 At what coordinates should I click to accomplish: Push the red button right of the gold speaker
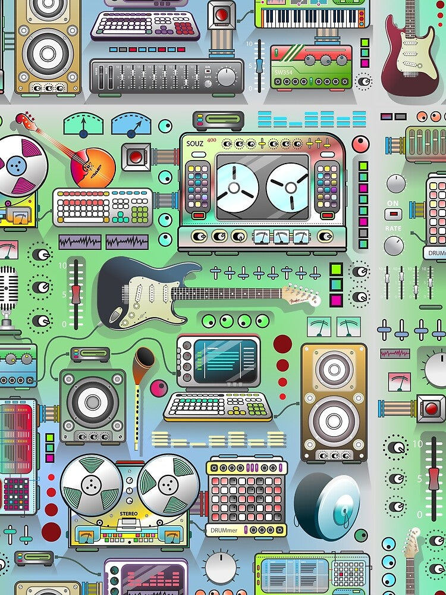pyautogui.click(x=431, y=408)
